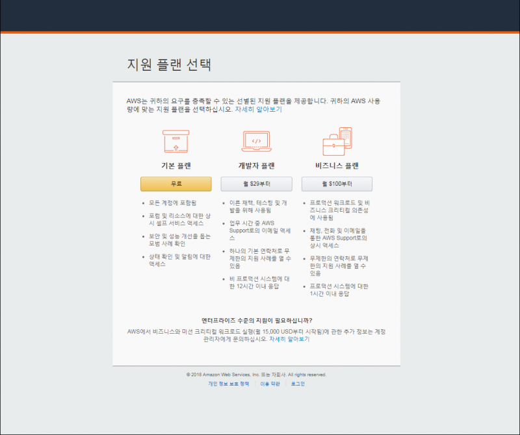Click the 개발자 플랜 heading
Screen dimensions: 520x435
[x=256, y=166]
